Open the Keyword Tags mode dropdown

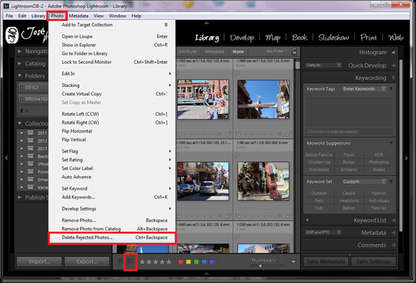pyautogui.click(x=363, y=89)
